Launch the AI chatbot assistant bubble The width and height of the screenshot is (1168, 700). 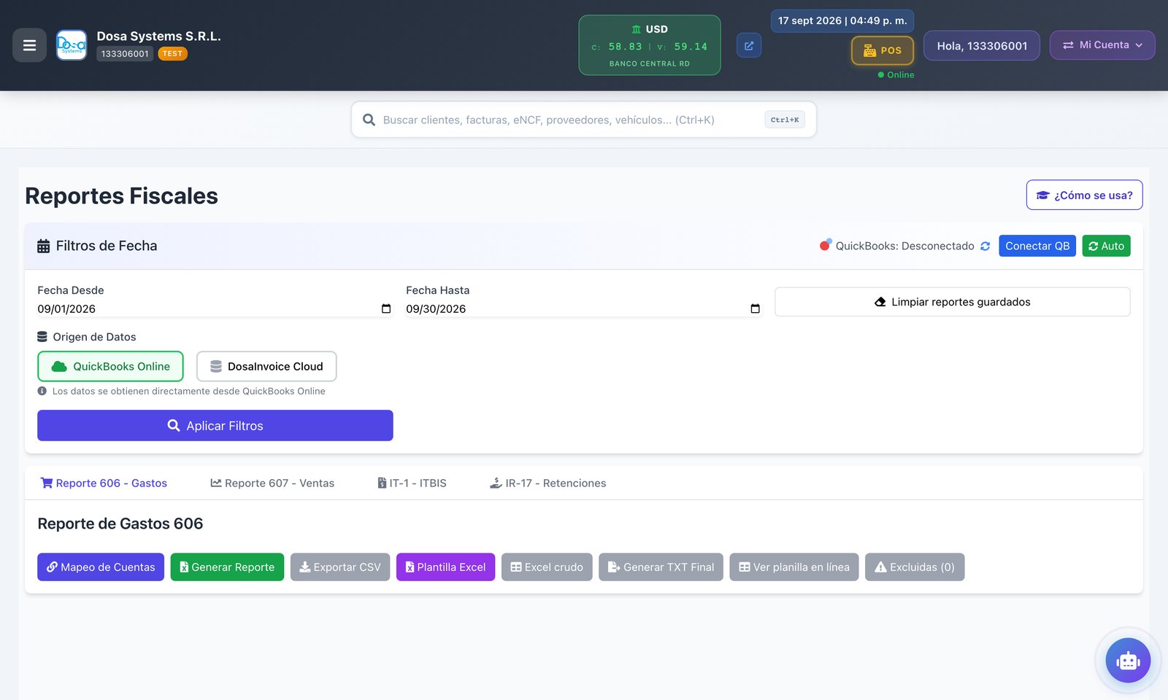point(1128,661)
